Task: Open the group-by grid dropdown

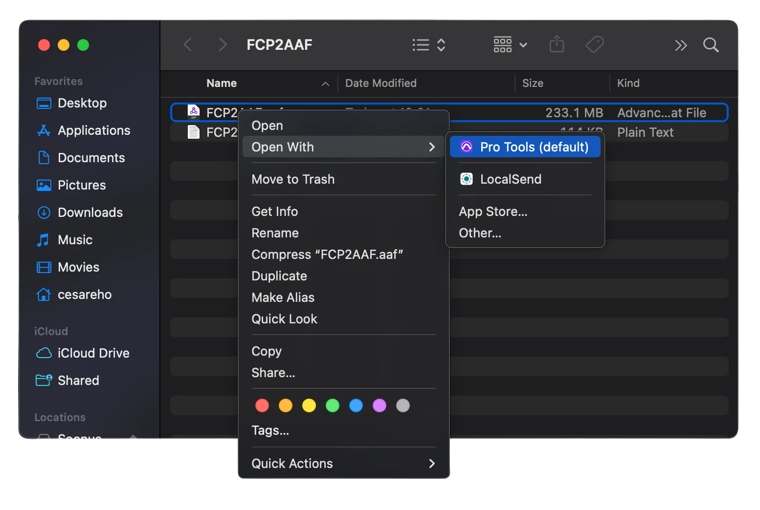Action: [510, 44]
